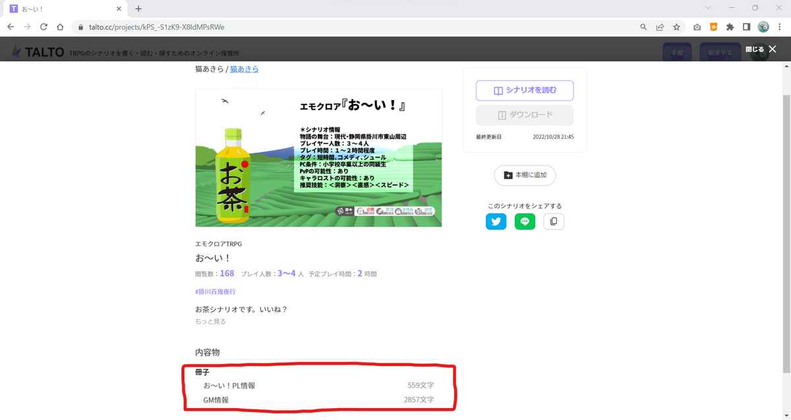The image size is (791, 420).
Task: Open author link 猫あきら
Action: click(244, 68)
